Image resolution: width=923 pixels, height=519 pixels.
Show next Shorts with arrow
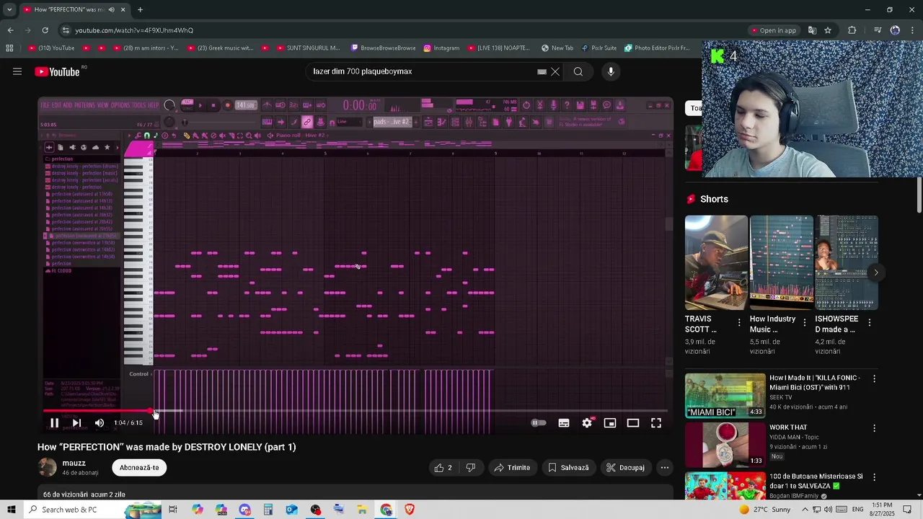pyautogui.click(x=875, y=272)
